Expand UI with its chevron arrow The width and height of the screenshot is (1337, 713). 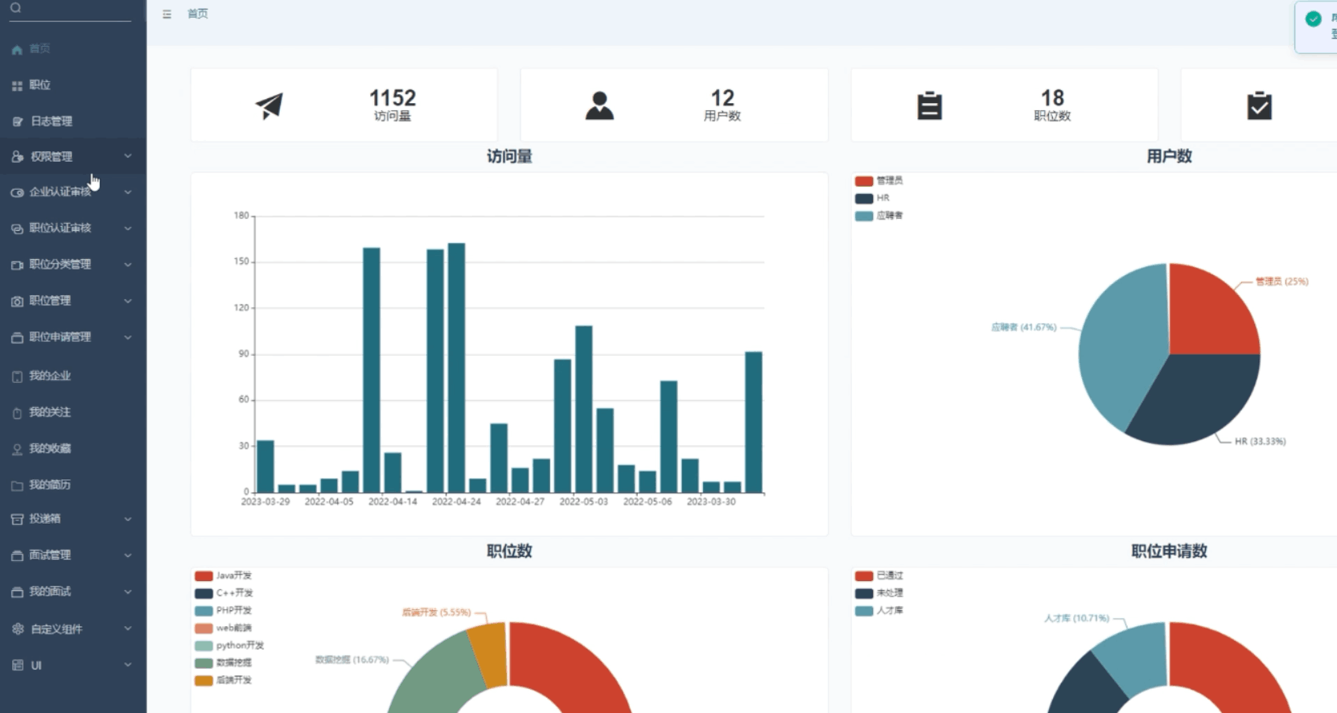click(128, 665)
